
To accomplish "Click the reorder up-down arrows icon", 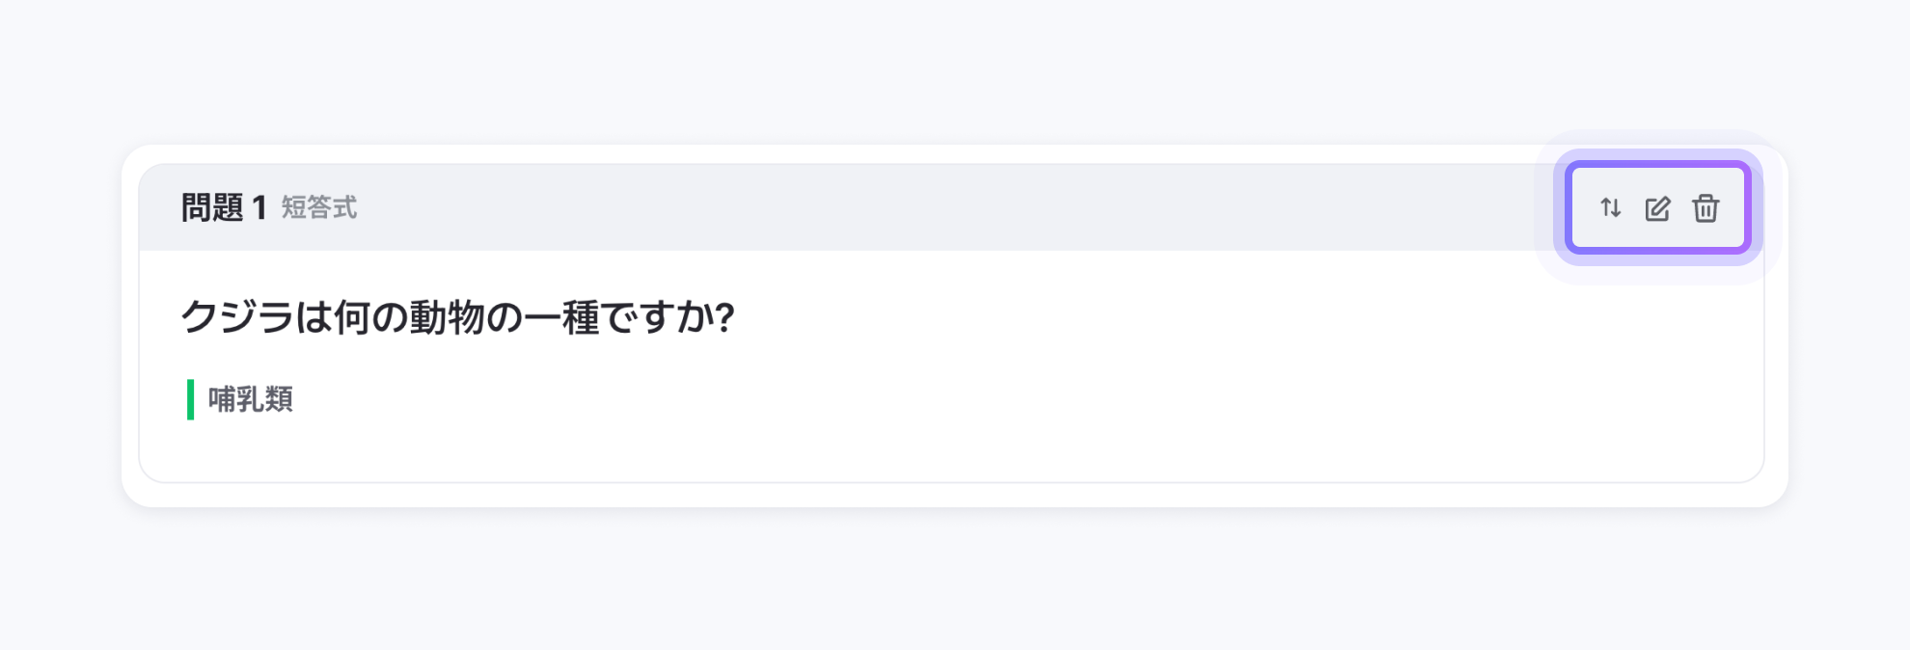I will [x=1610, y=208].
